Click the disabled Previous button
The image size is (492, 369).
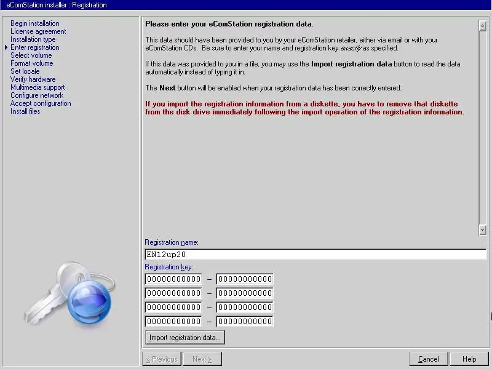(162, 359)
